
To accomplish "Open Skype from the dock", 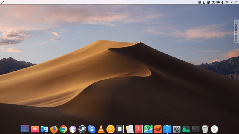I will tap(92, 129).
